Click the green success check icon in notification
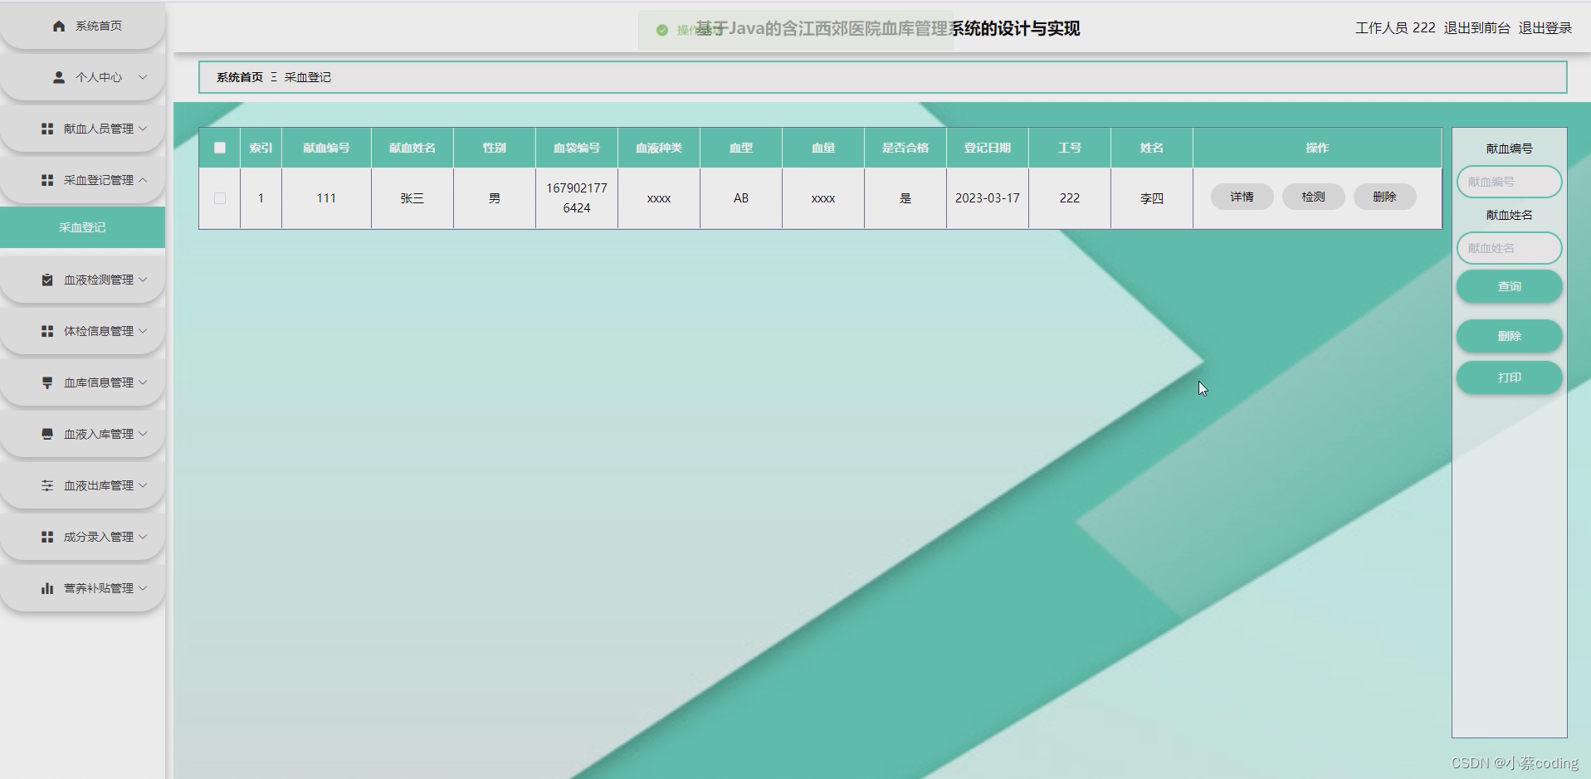 (662, 30)
